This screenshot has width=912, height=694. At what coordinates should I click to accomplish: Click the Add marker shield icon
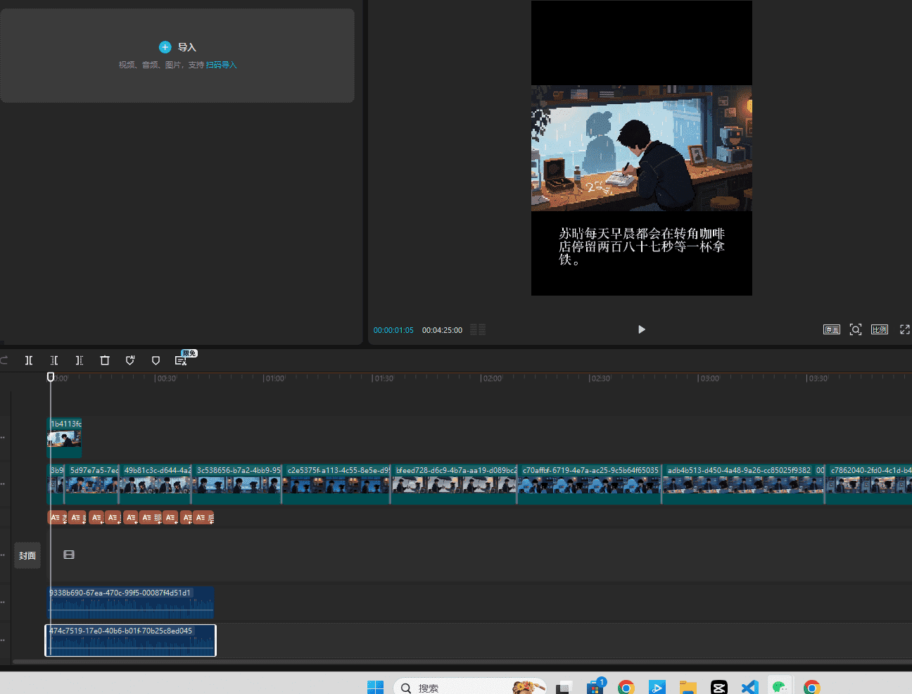[x=156, y=360]
